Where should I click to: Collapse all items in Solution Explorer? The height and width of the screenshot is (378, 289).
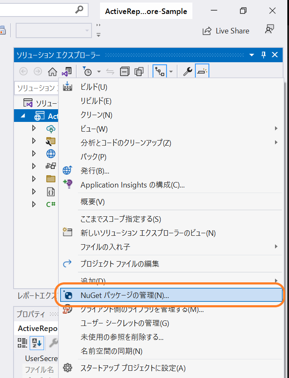(x=125, y=72)
